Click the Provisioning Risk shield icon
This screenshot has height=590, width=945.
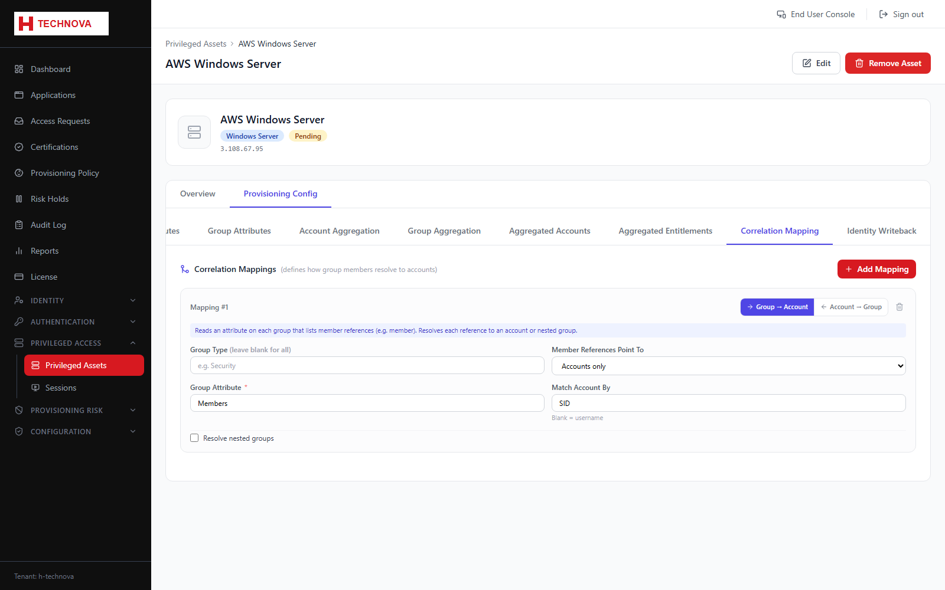click(x=19, y=410)
